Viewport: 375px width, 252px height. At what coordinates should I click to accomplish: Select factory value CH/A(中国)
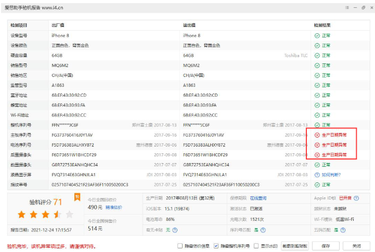[x=62, y=75]
